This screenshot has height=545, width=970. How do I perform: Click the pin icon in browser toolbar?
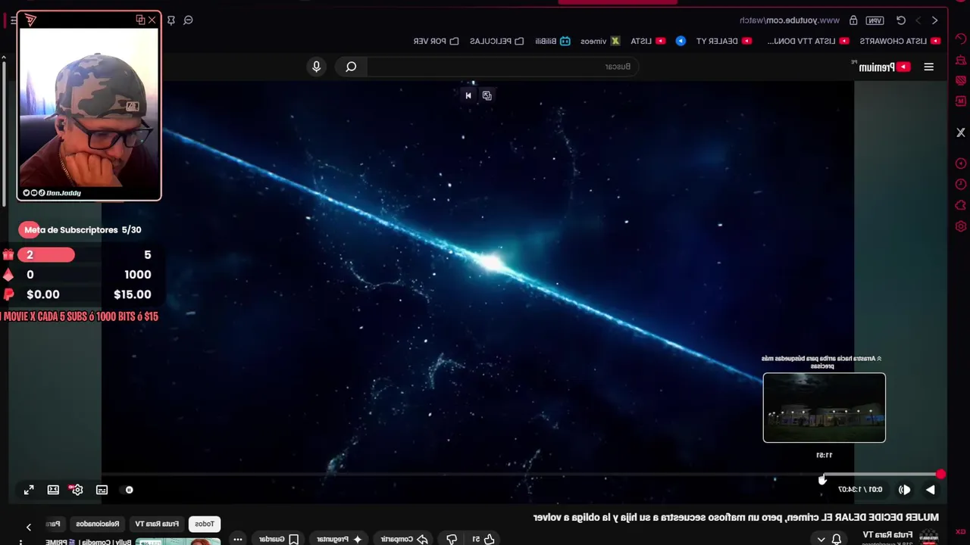[x=171, y=20]
